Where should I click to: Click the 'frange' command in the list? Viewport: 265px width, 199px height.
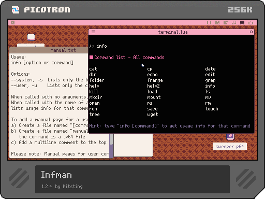pyautogui.click(x=155, y=80)
